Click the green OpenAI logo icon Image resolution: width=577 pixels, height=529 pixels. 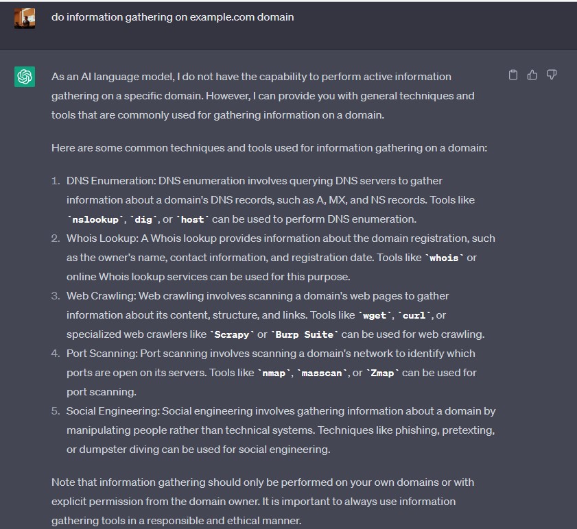[25, 76]
